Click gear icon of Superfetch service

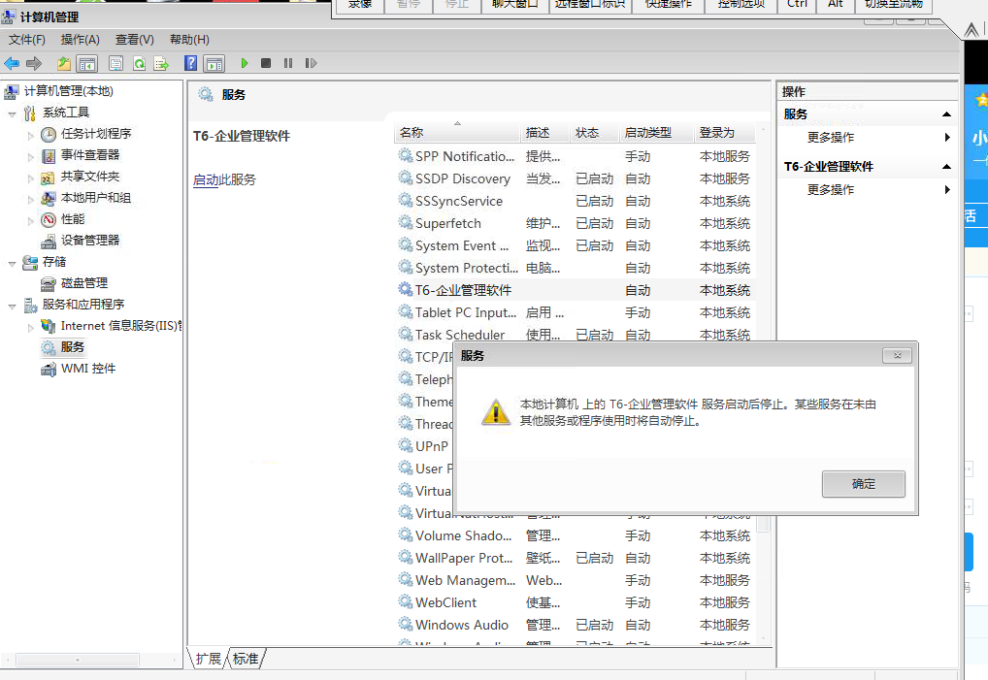click(x=405, y=223)
